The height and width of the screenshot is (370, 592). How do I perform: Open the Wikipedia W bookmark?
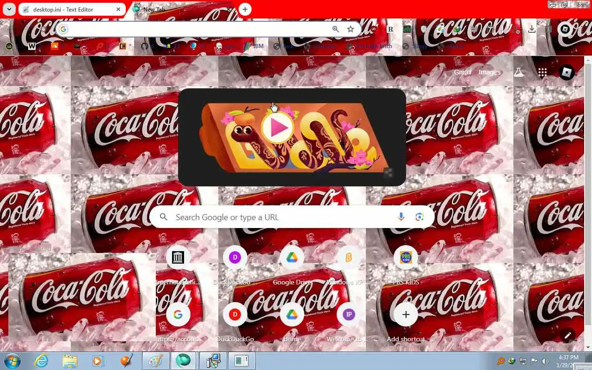coord(32,46)
